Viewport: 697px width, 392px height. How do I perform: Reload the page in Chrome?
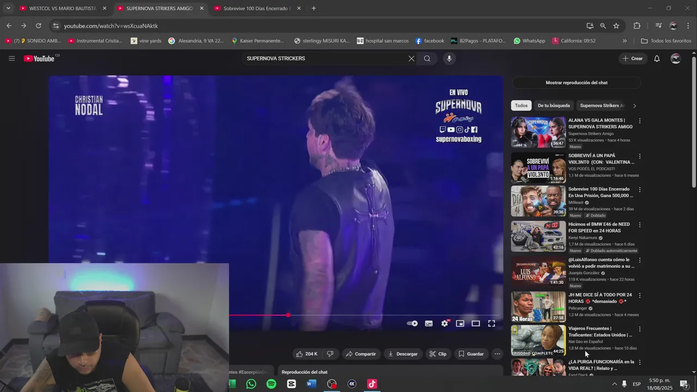38,26
